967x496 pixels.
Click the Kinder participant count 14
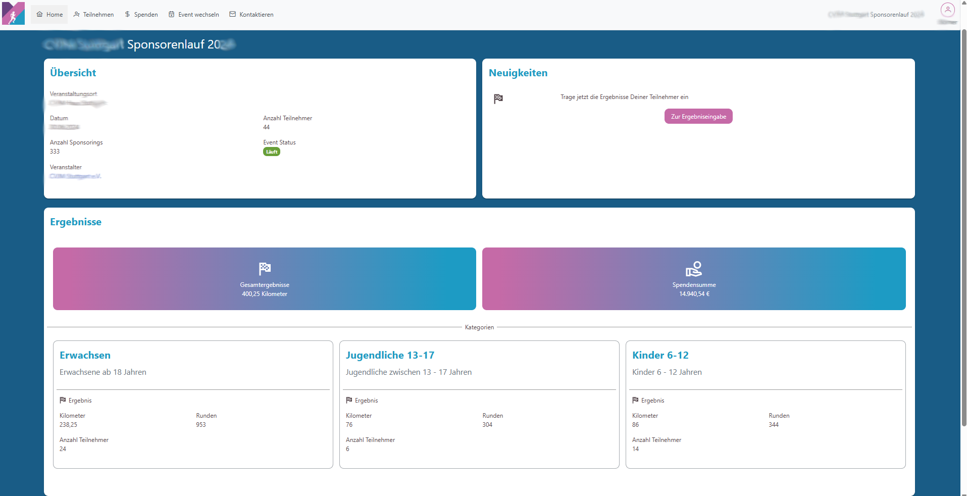click(x=635, y=449)
